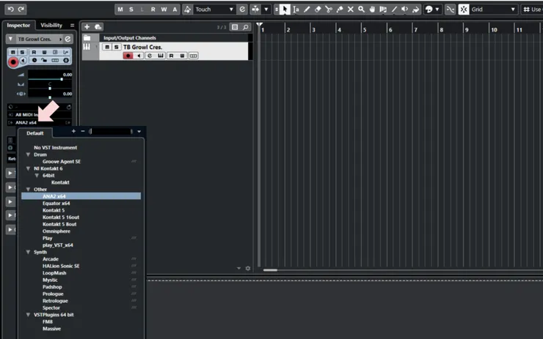Screen dimensions: 543x339
Task: Select the Range Selection tool
Action: pos(296,10)
